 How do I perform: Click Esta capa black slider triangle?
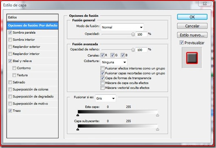(x=78, y=115)
